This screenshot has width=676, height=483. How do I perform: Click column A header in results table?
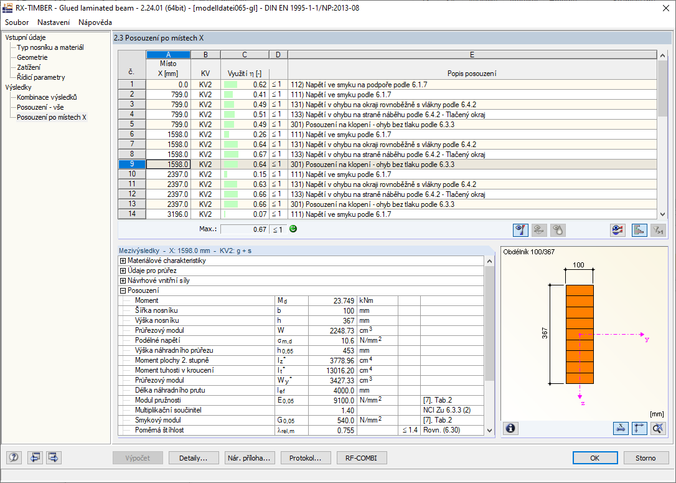click(168, 55)
